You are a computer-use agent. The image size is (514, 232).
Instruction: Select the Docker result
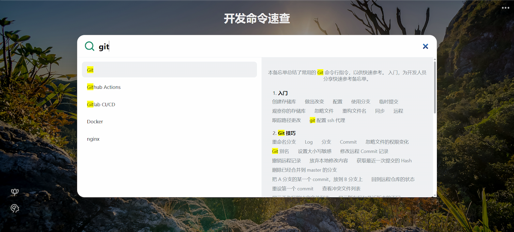(169, 122)
